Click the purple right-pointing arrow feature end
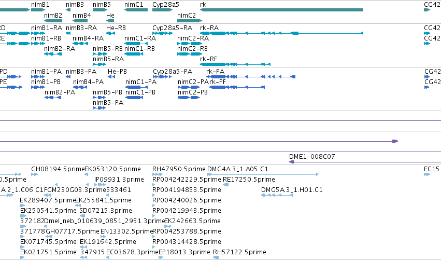The width and height of the screenshot is (441, 260). pos(395,141)
